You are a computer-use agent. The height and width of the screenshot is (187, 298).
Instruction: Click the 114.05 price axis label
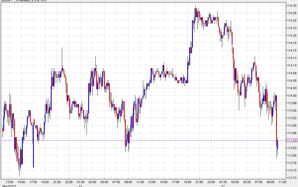292,81
